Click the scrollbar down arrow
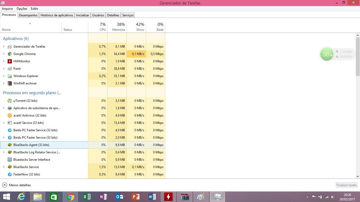Image resolution: width=360 pixels, height=202 pixels. click(x=358, y=176)
